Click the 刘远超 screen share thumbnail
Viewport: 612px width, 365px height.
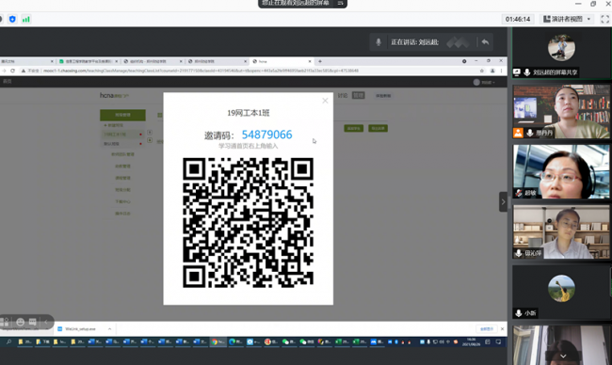(x=561, y=53)
